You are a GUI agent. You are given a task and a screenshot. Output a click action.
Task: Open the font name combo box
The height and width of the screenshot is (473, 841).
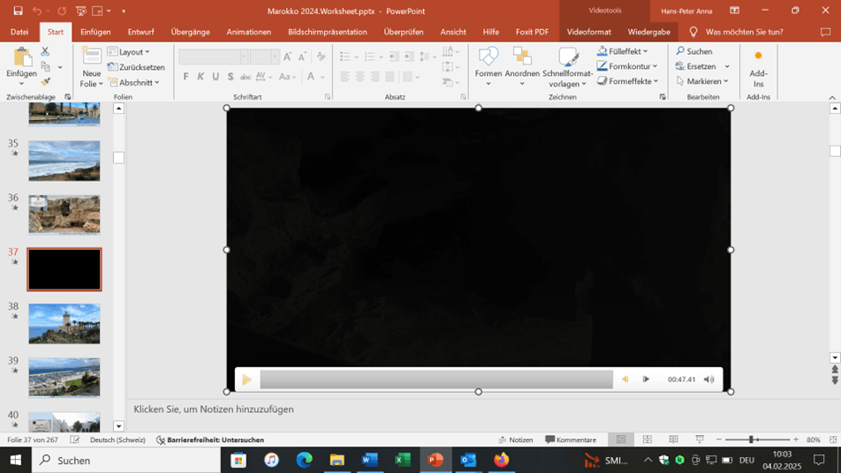tap(213, 56)
